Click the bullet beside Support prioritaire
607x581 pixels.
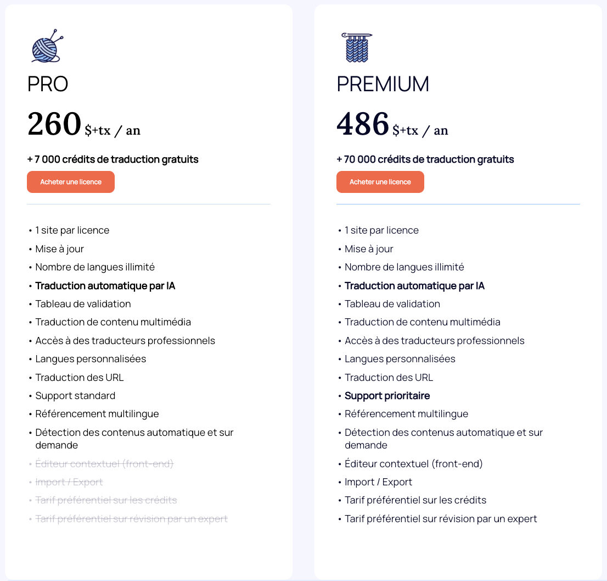click(x=340, y=396)
